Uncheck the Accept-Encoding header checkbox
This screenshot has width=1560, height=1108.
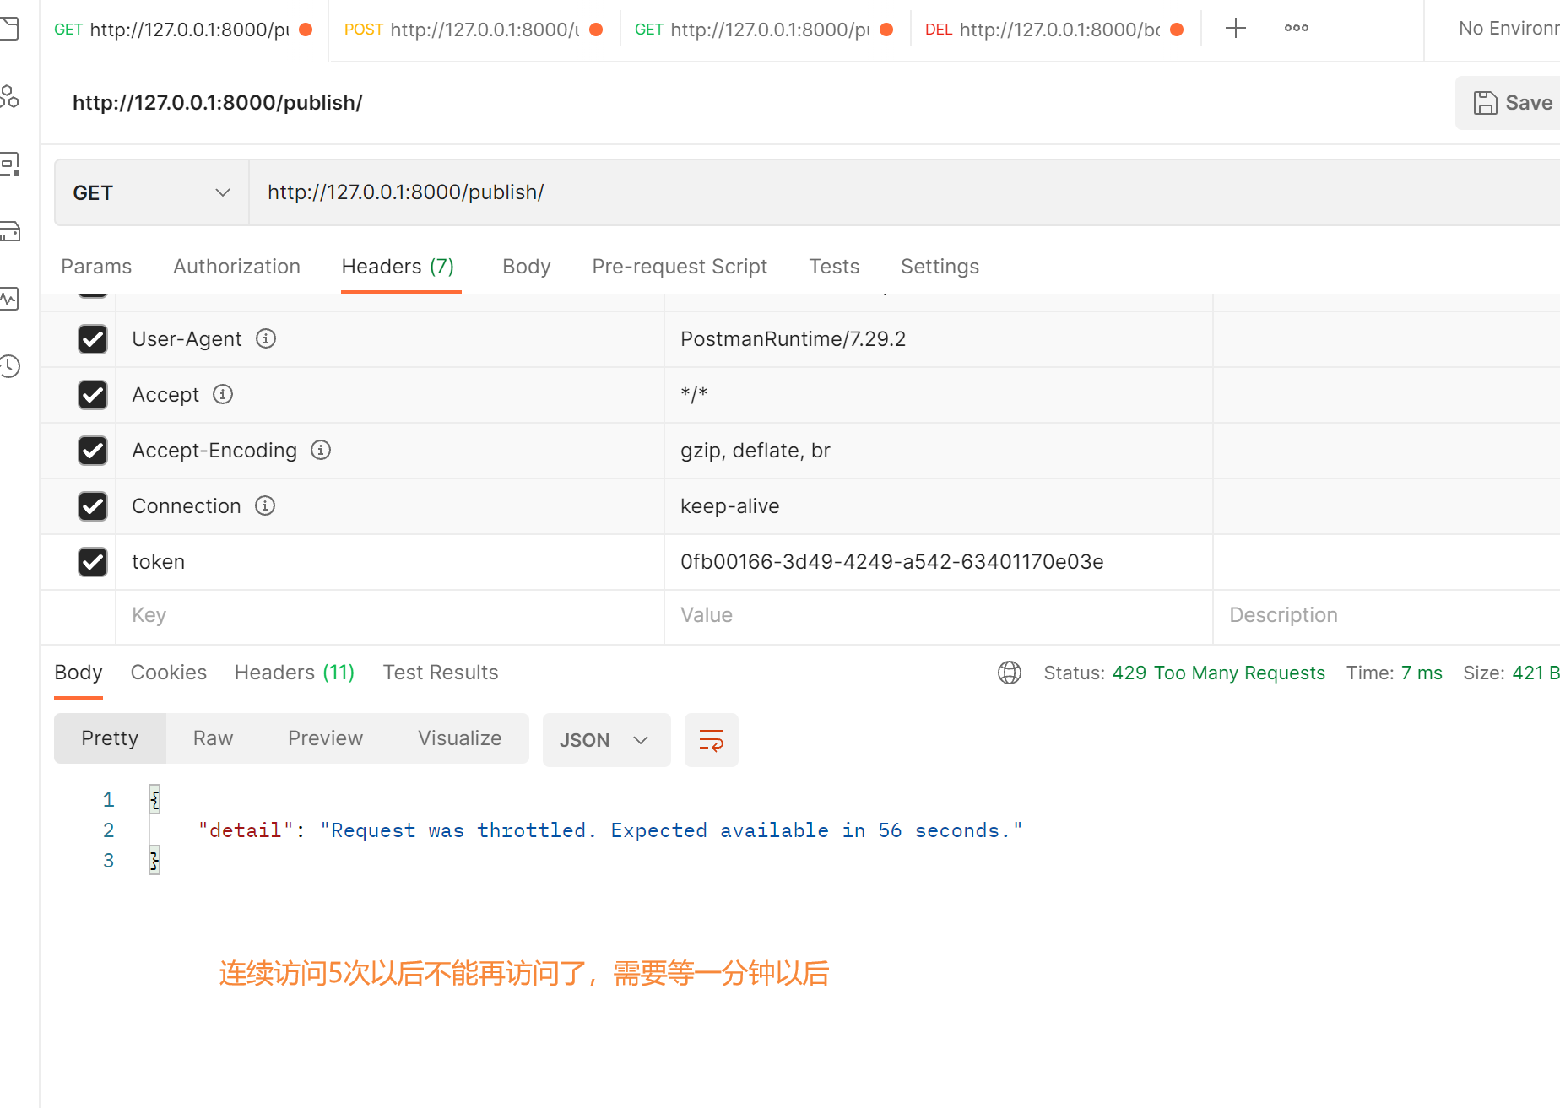pos(93,451)
